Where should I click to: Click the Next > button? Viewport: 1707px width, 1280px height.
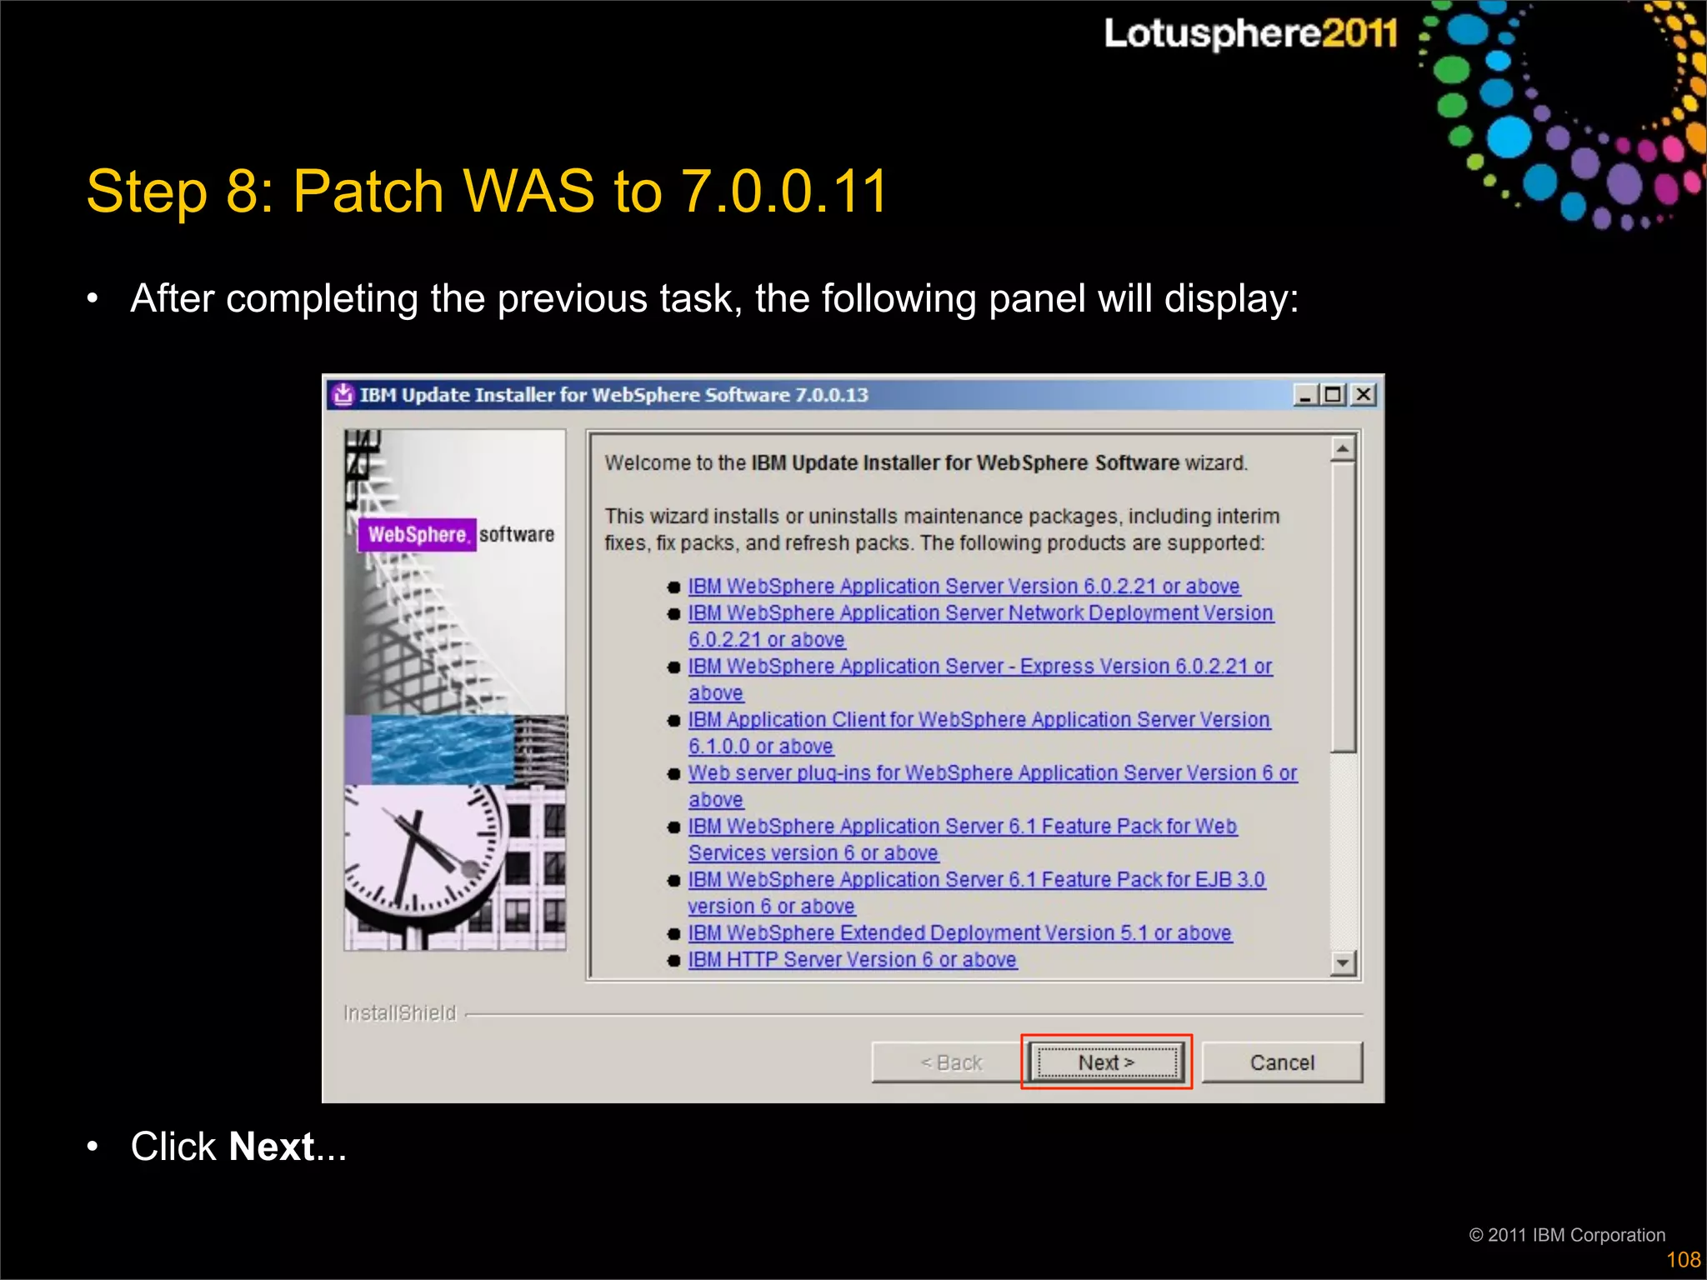pyautogui.click(x=1107, y=1062)
